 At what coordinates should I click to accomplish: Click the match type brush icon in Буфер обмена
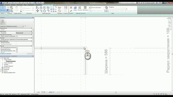pyautogui.click(x=21, y=11)
